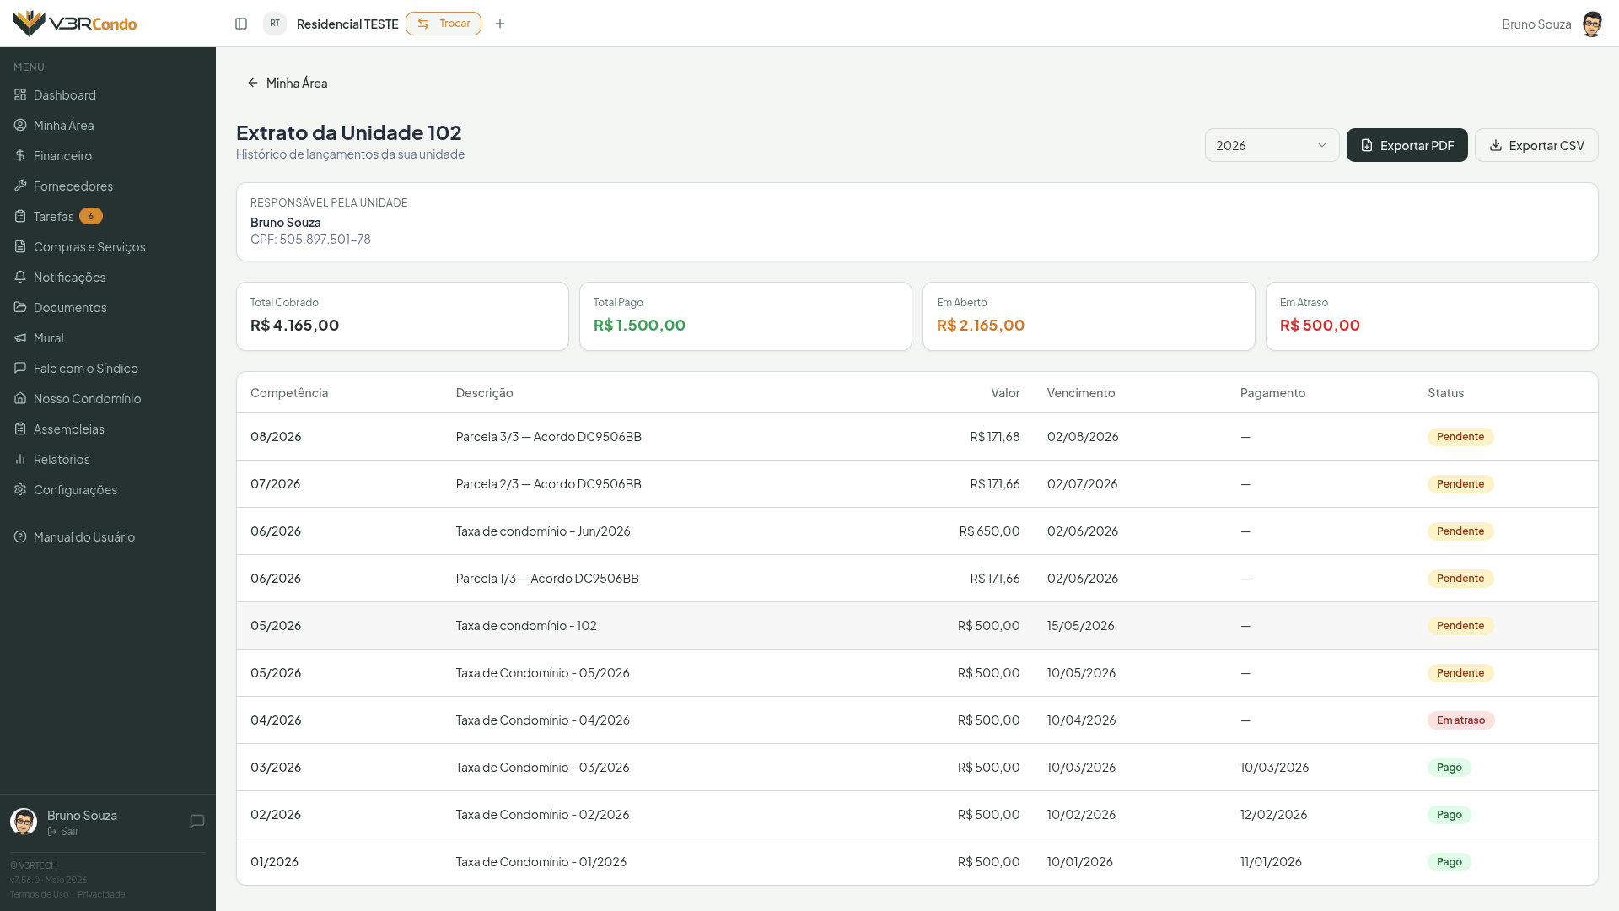This screenshot has height=911, width=1619.
Task: Click the Documentos folder icon
Action: pyautogui.click(x=20, y=307)
